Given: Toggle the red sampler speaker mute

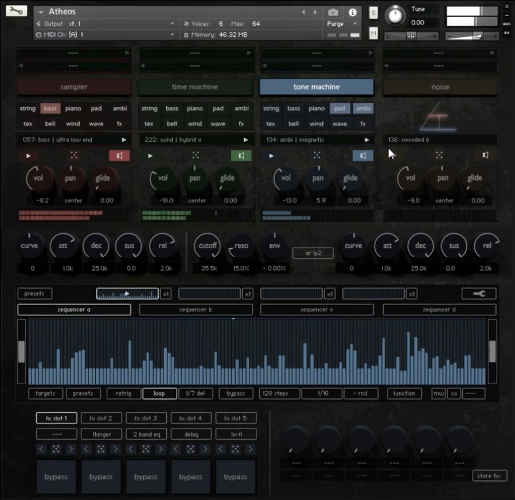Looking at the screenshot, I should (x=119, y=155).
